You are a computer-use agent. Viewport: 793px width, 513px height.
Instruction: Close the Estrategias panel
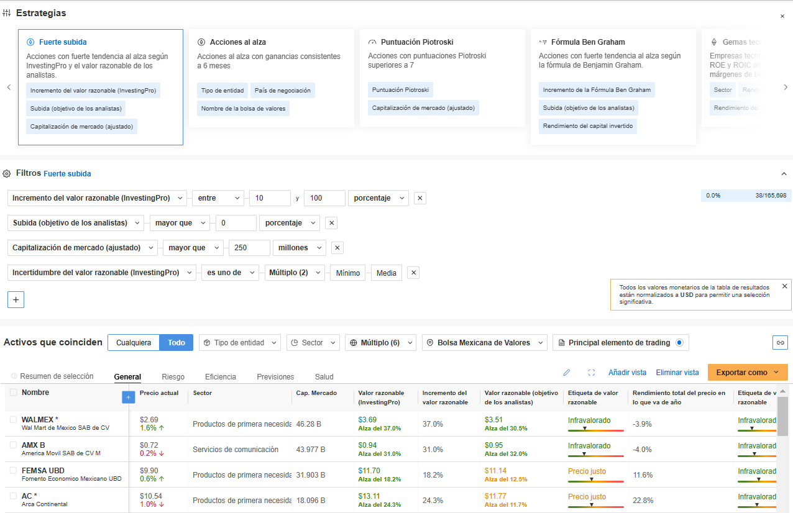click(x=782, y=16)
